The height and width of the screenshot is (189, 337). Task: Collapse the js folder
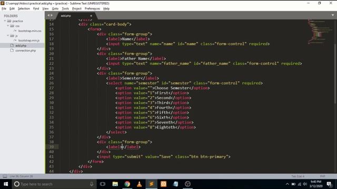coord(8,36)
